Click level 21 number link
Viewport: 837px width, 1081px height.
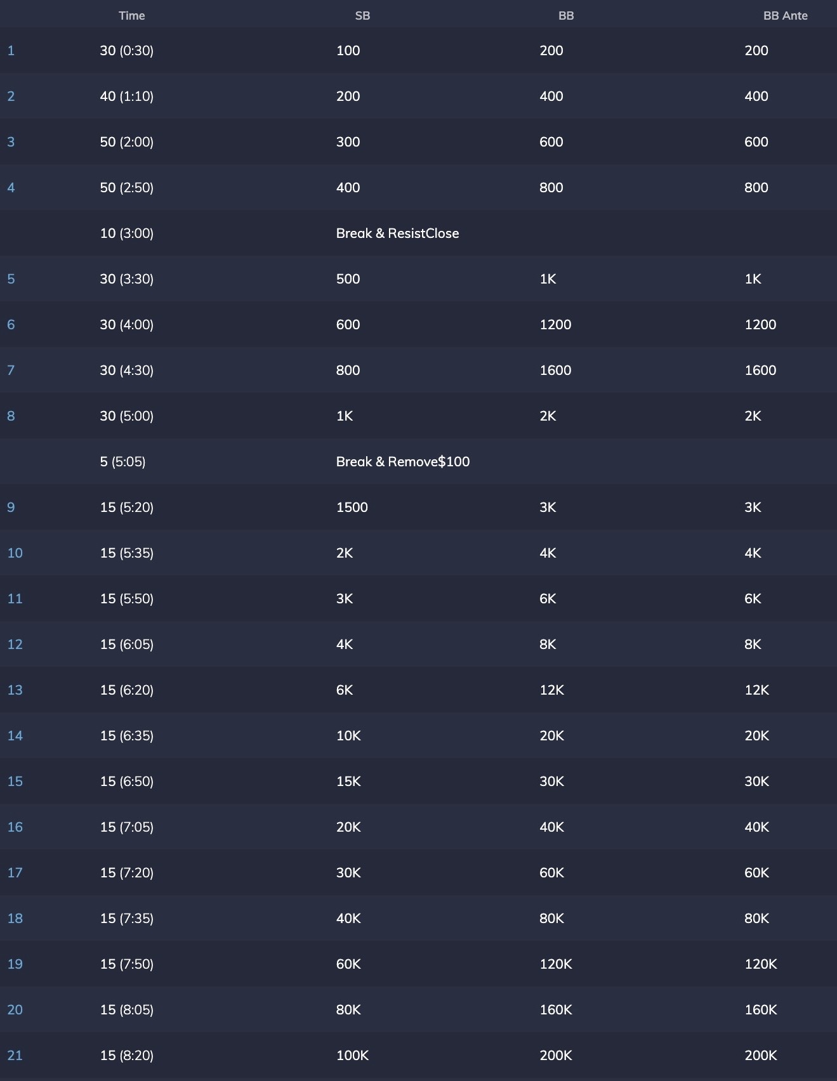15,1056
